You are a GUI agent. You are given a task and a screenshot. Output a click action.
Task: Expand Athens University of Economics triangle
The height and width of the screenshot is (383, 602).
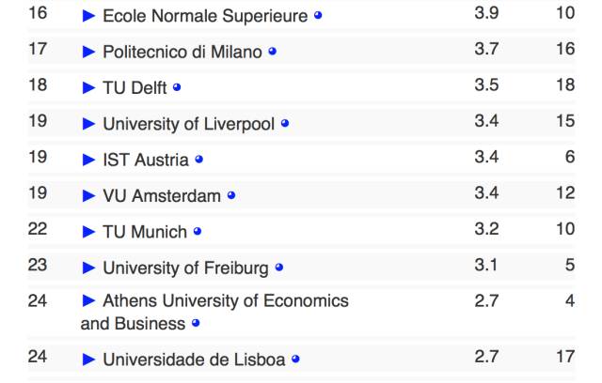(89, 301)
